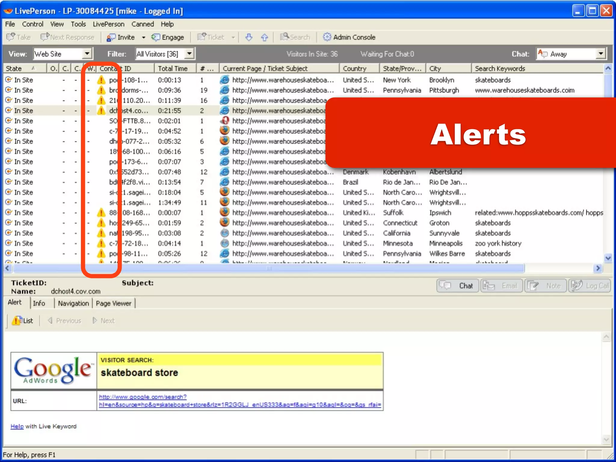Expand the All Visitors filter dropdown
The width and height of the screenshot is (616, 462).
click(x=189, y=54)
